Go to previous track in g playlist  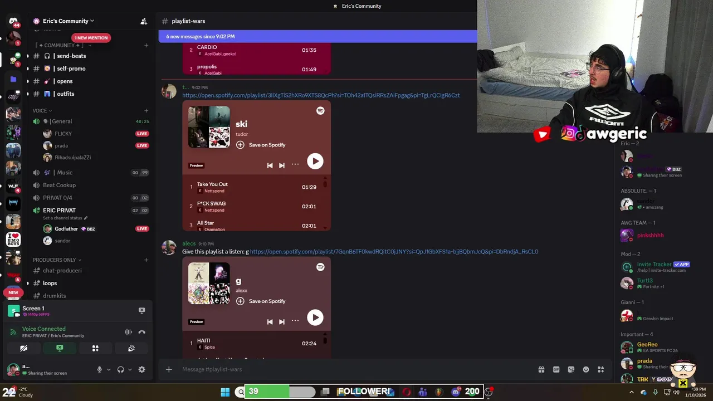tap(270, 322)
